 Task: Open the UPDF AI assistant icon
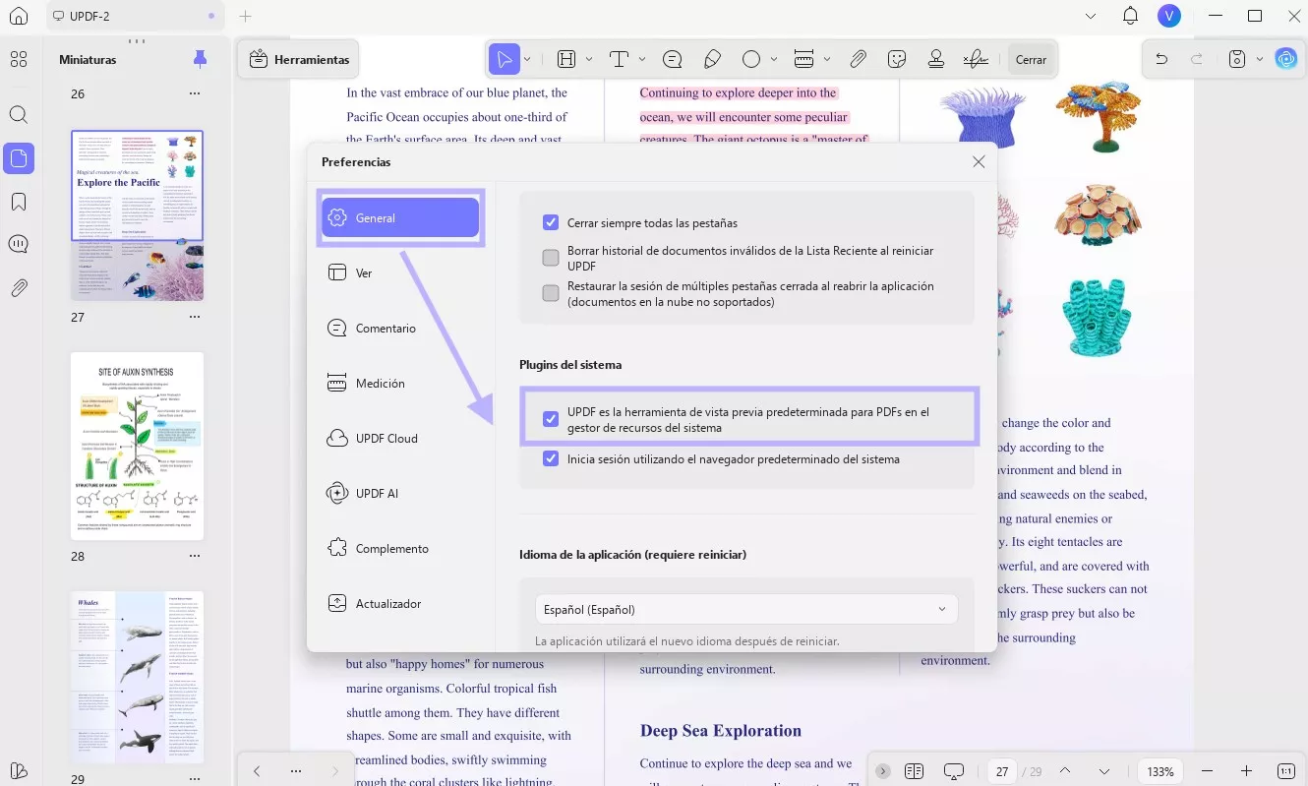pyautogui.click(x=1286, y=59)
